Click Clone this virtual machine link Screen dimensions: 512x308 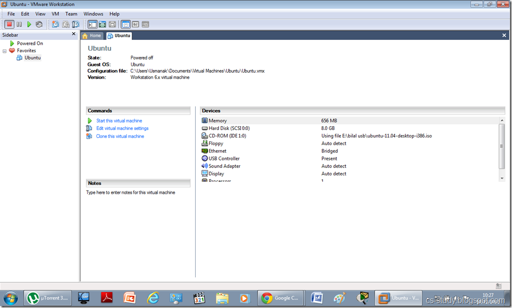point(120,136)
